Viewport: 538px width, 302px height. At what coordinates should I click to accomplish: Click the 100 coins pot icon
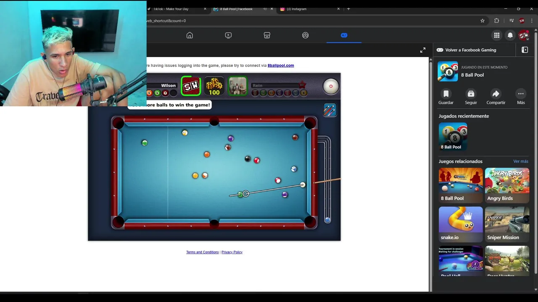214,86
